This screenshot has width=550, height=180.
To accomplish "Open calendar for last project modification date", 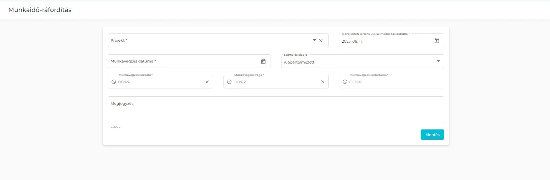I will (x=437, y=41).
